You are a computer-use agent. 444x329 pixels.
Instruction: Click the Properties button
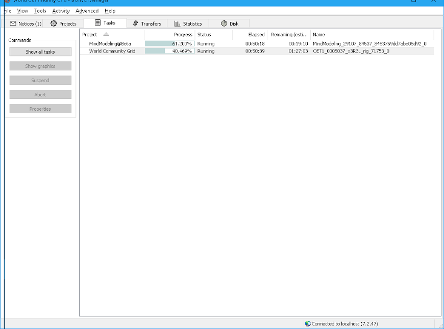point(40,109)
